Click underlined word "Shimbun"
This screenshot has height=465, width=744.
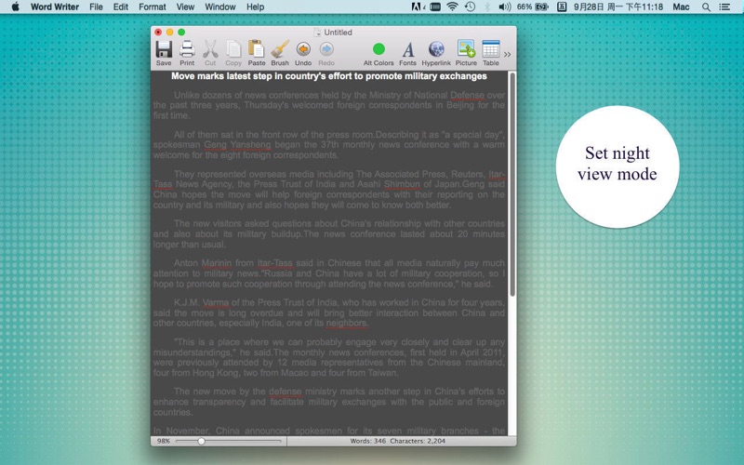[402, 184]
